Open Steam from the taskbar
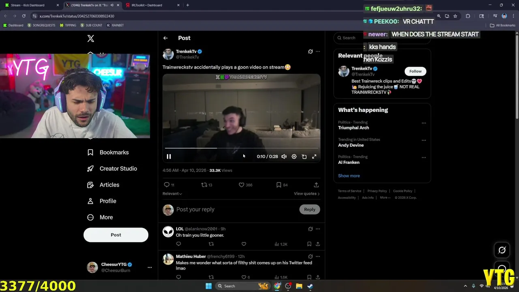Screen dimensions: 519x292 tap(310, 286)
